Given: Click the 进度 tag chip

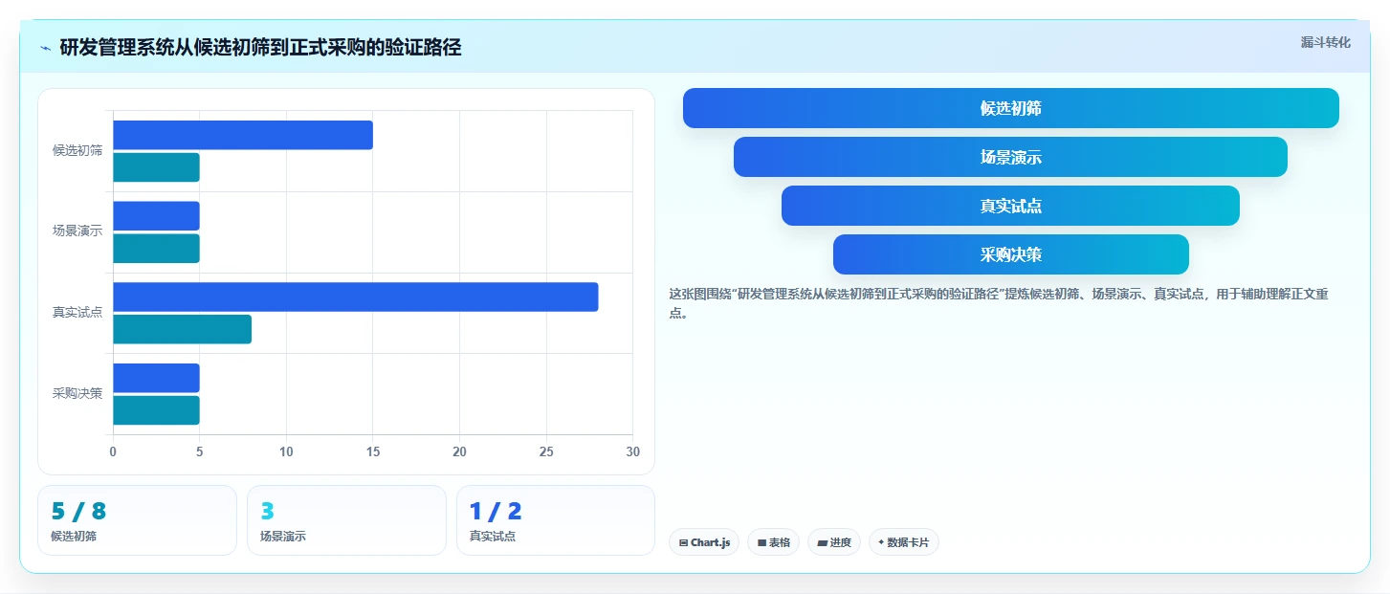Looking at the screenshot, I should 834,542.
